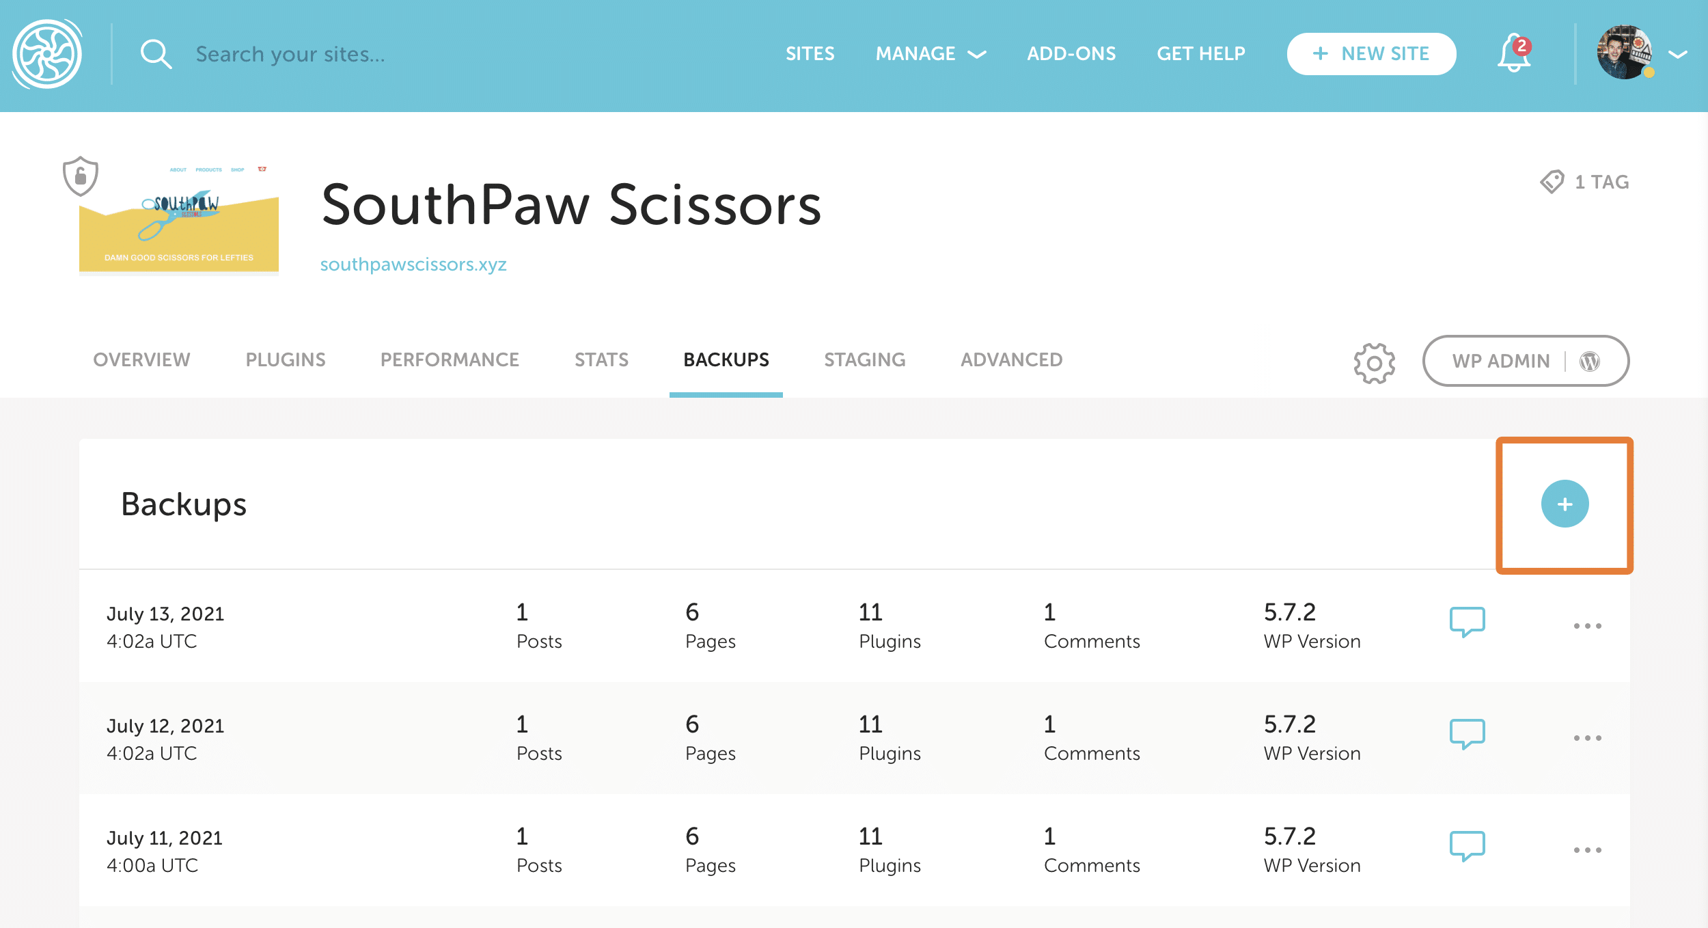Switch to the PERFORMANCE tab

[x=450, y=360]
